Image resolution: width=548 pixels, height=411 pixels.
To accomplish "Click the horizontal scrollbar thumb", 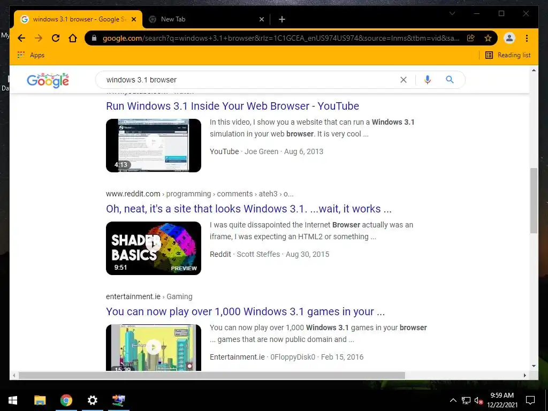I will tap(212, 375).
